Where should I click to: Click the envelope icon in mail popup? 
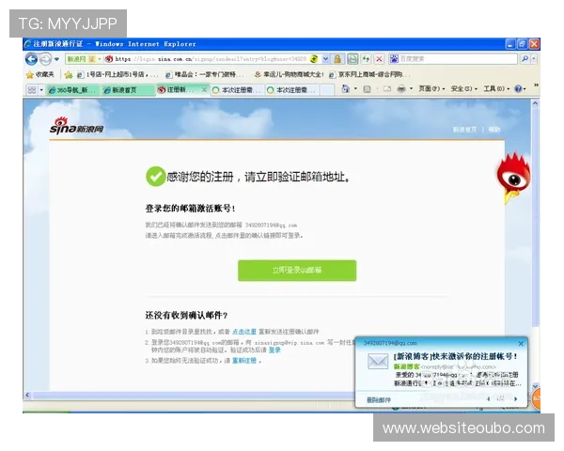click(x=378, y=361)
